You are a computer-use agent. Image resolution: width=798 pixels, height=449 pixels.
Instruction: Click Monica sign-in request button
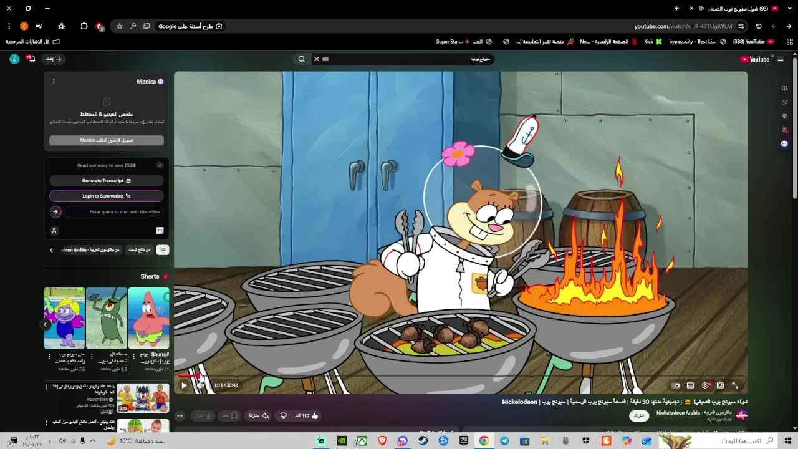click(107, 140)
